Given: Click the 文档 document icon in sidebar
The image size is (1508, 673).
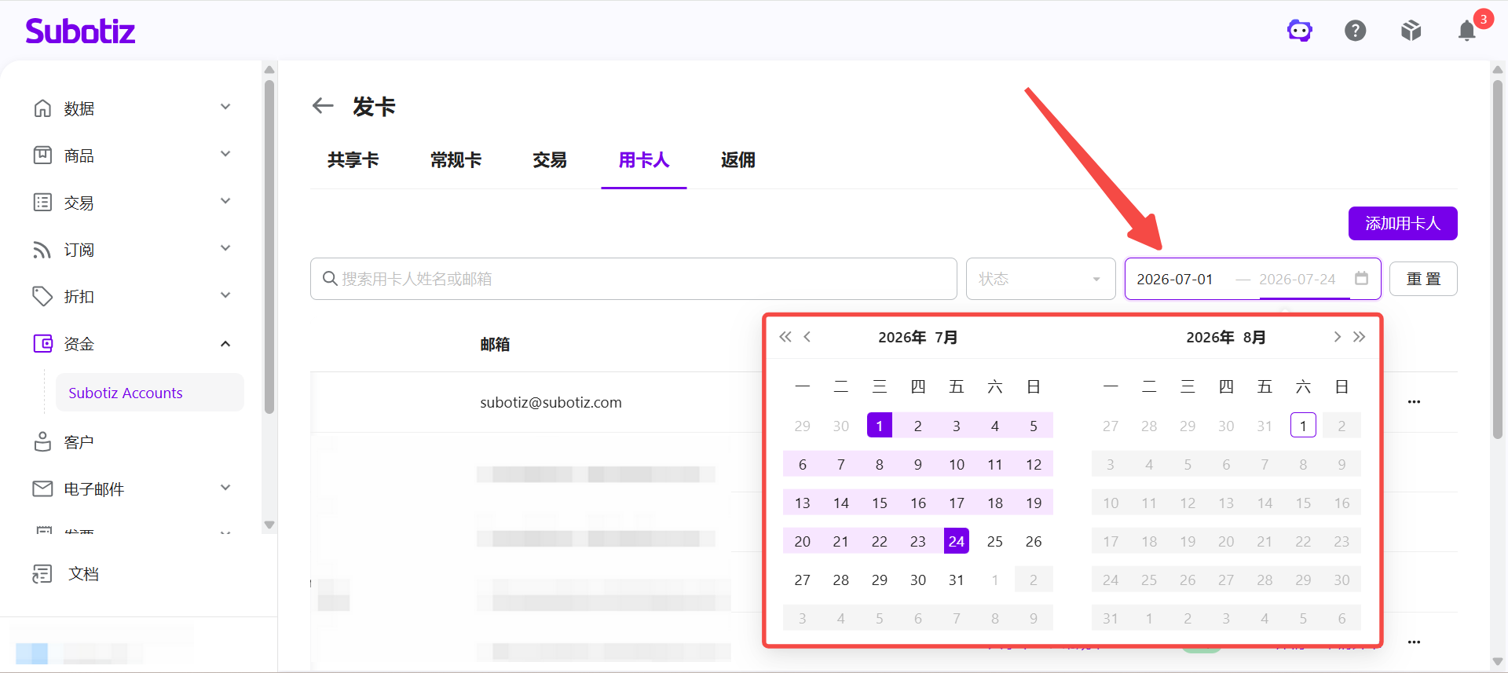Looking at the screenshot, I should (42, 574).
